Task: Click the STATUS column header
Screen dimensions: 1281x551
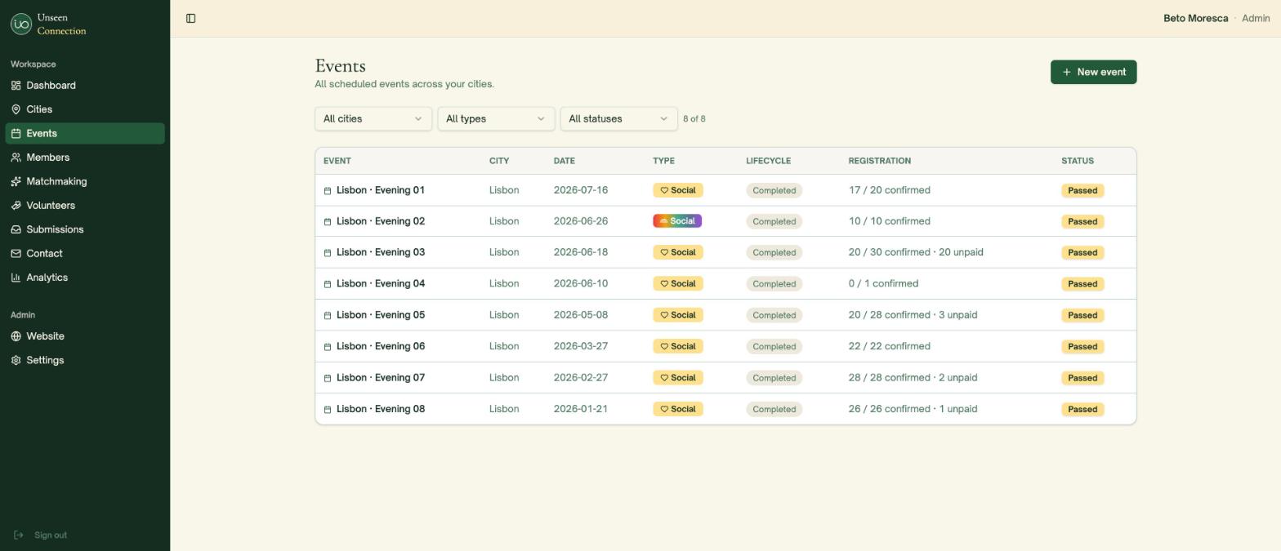Action: pos(1077,161)
